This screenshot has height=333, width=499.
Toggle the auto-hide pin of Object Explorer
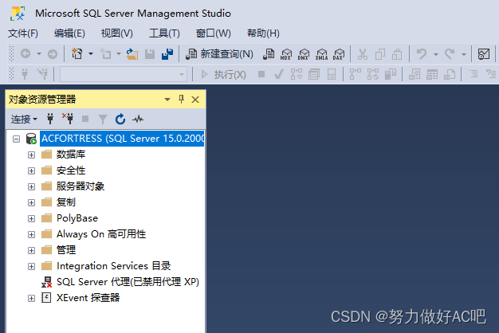point(182,100)
